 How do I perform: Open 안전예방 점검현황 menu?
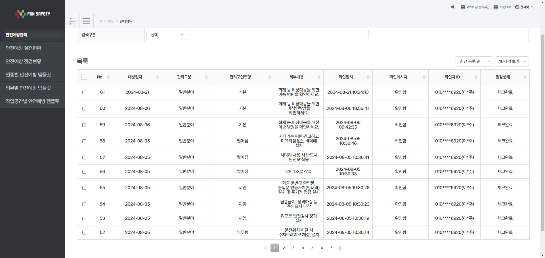coord(33,61)
